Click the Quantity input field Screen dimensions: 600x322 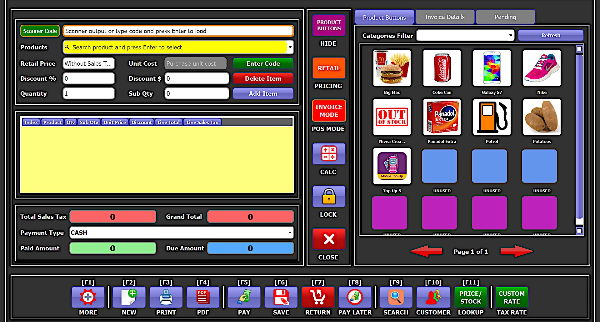(x=89, y=93)
